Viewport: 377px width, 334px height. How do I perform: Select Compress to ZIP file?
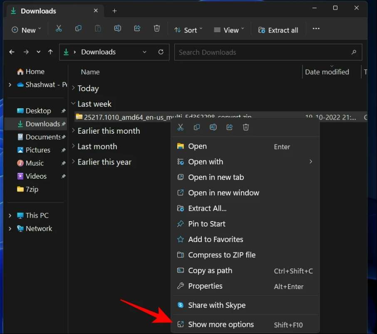click(x=245, y=255)
